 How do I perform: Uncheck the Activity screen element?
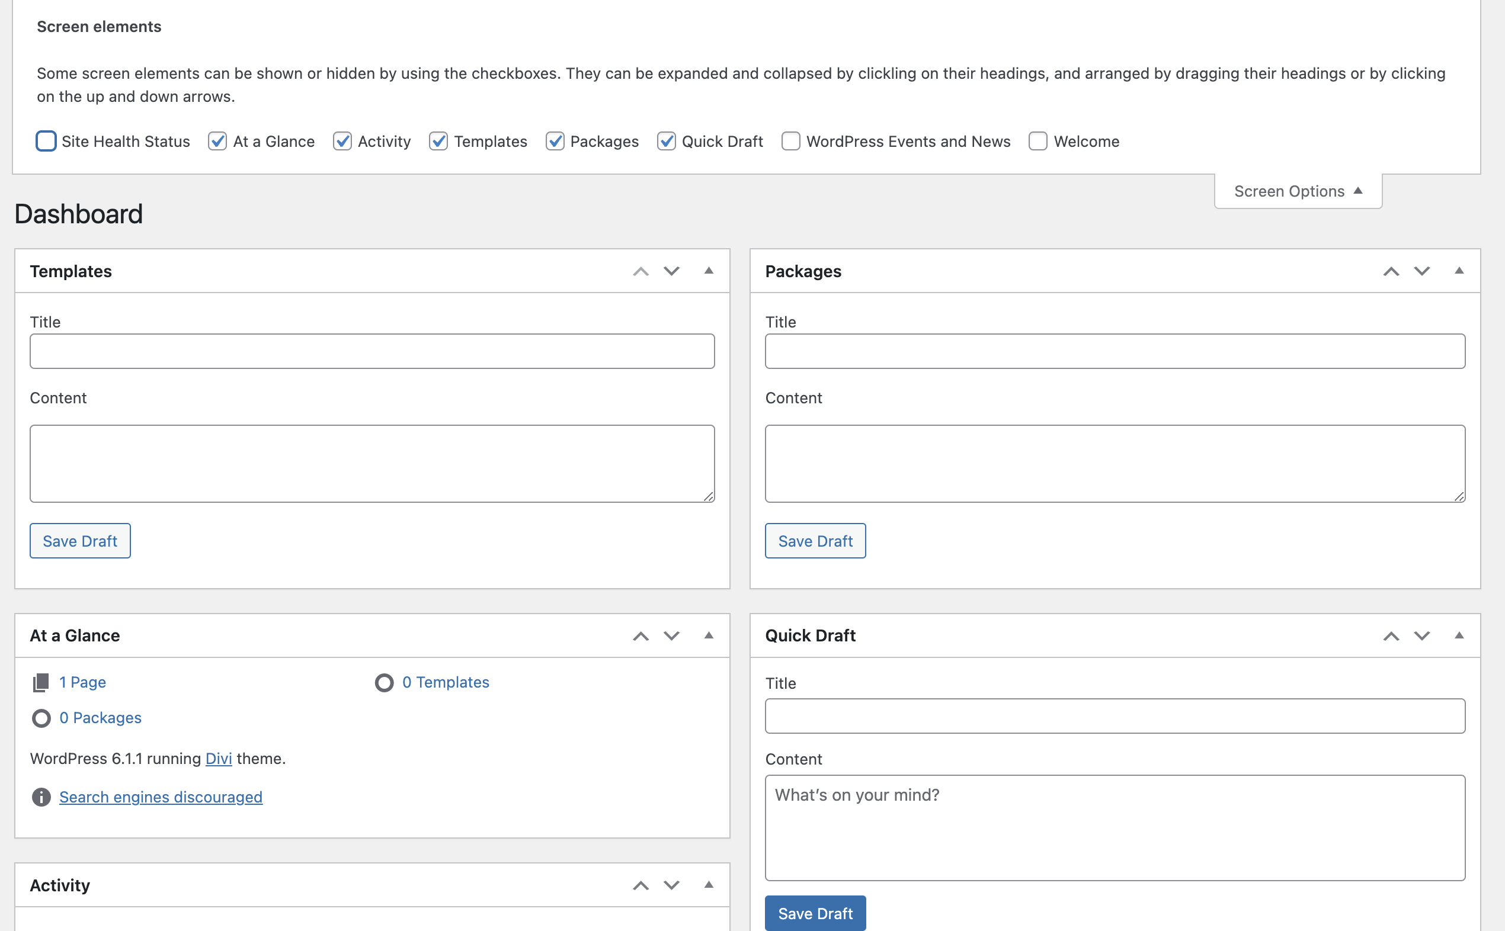pyautogui.click(x=342, y=141)
